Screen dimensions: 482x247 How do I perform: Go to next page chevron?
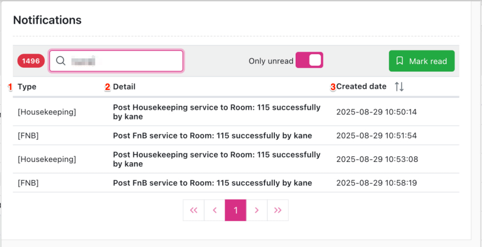(257, 210)
